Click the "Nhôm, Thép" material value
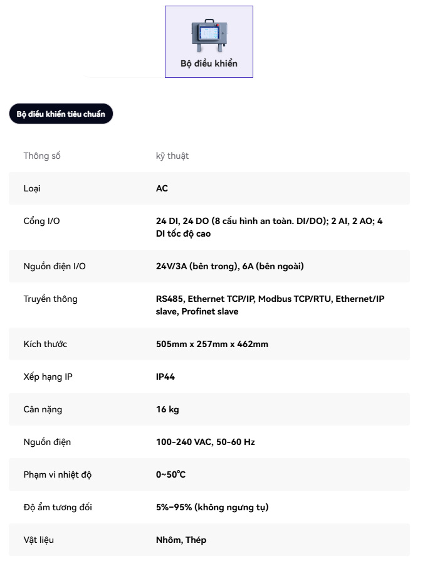This screenshot has height=563, width=425. click(181, 540)
